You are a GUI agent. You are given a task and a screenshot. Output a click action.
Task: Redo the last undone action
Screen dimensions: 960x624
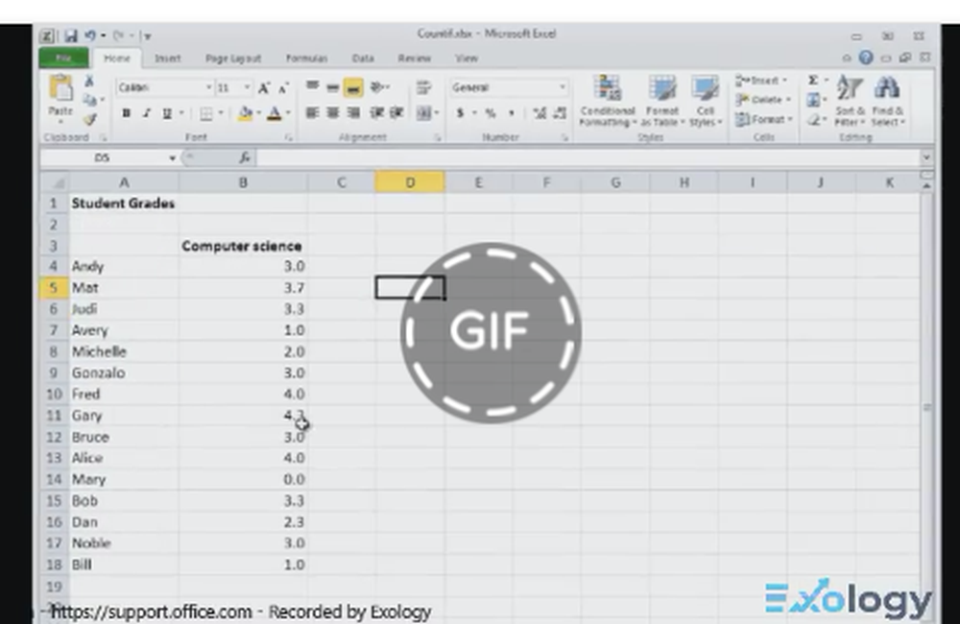click(x=119, y=36)
